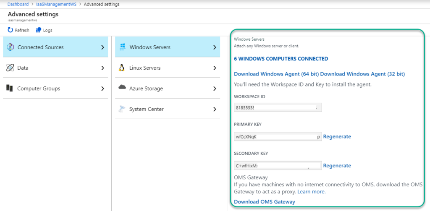Click the Workspace ID field

278,107
